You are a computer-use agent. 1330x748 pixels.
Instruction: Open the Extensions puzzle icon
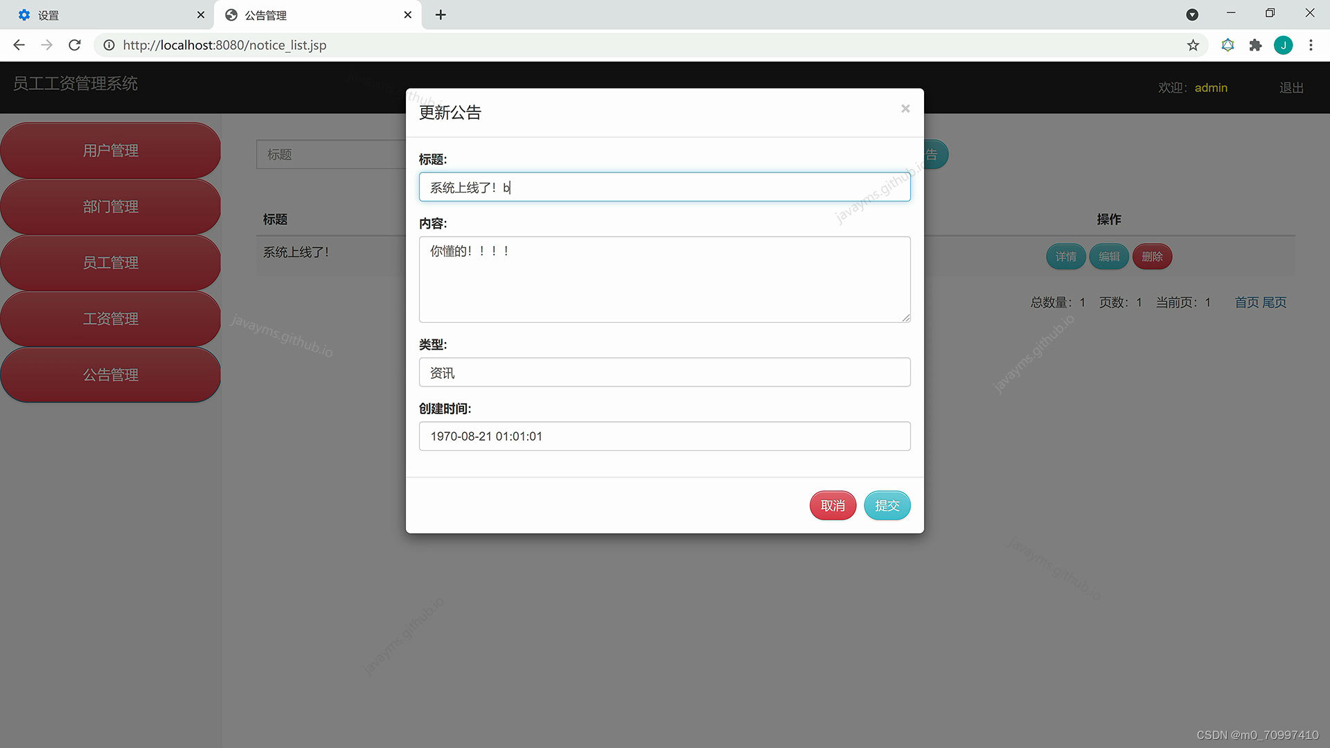(1255, 45)
